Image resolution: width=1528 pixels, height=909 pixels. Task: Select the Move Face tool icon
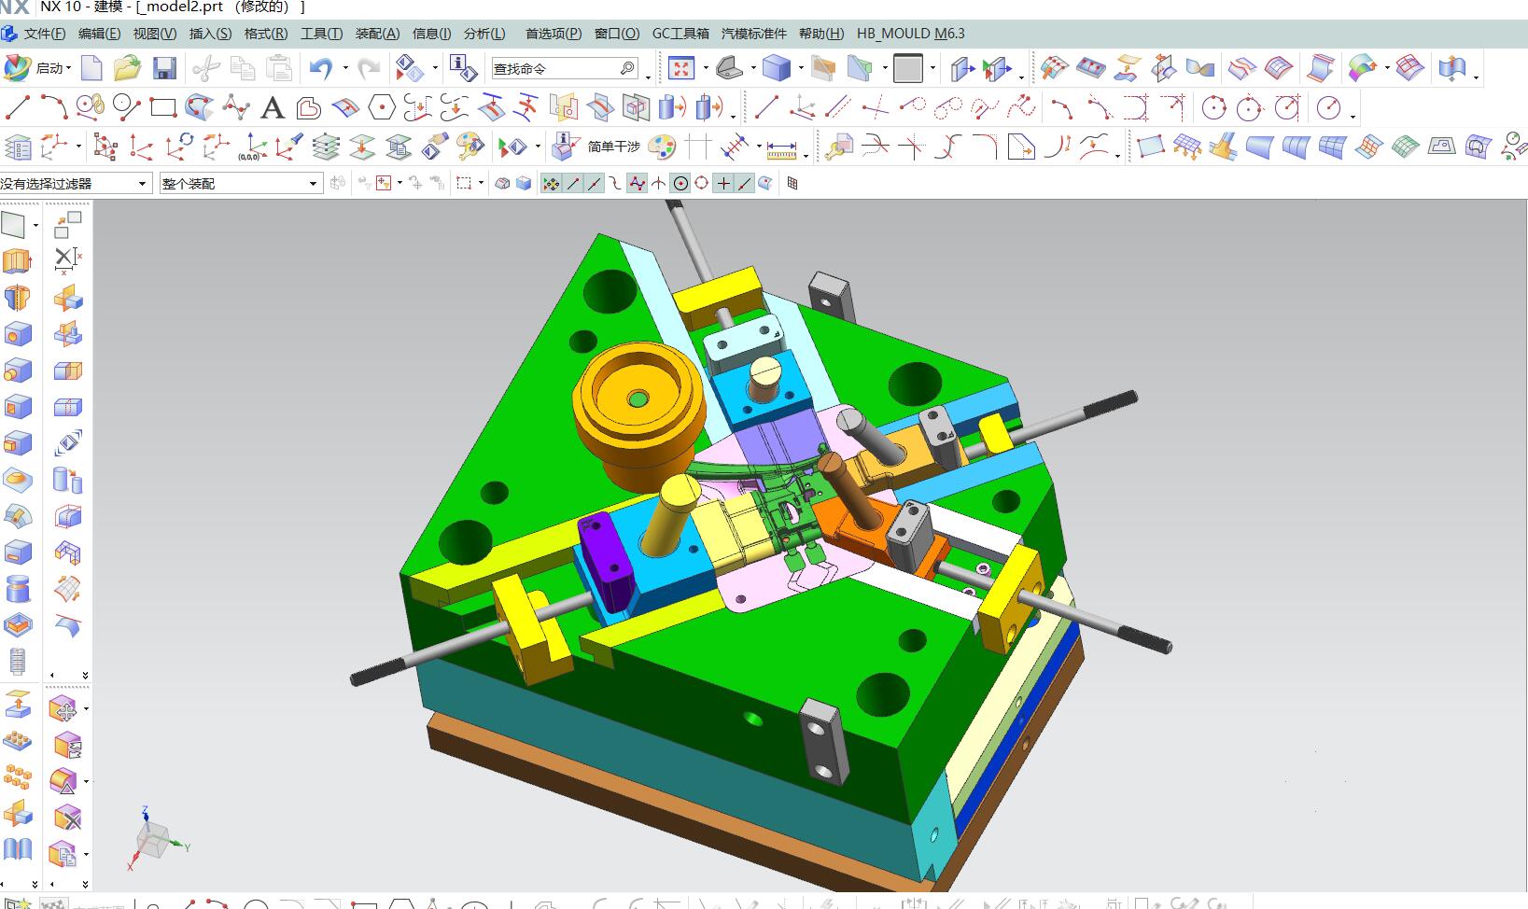63,710
